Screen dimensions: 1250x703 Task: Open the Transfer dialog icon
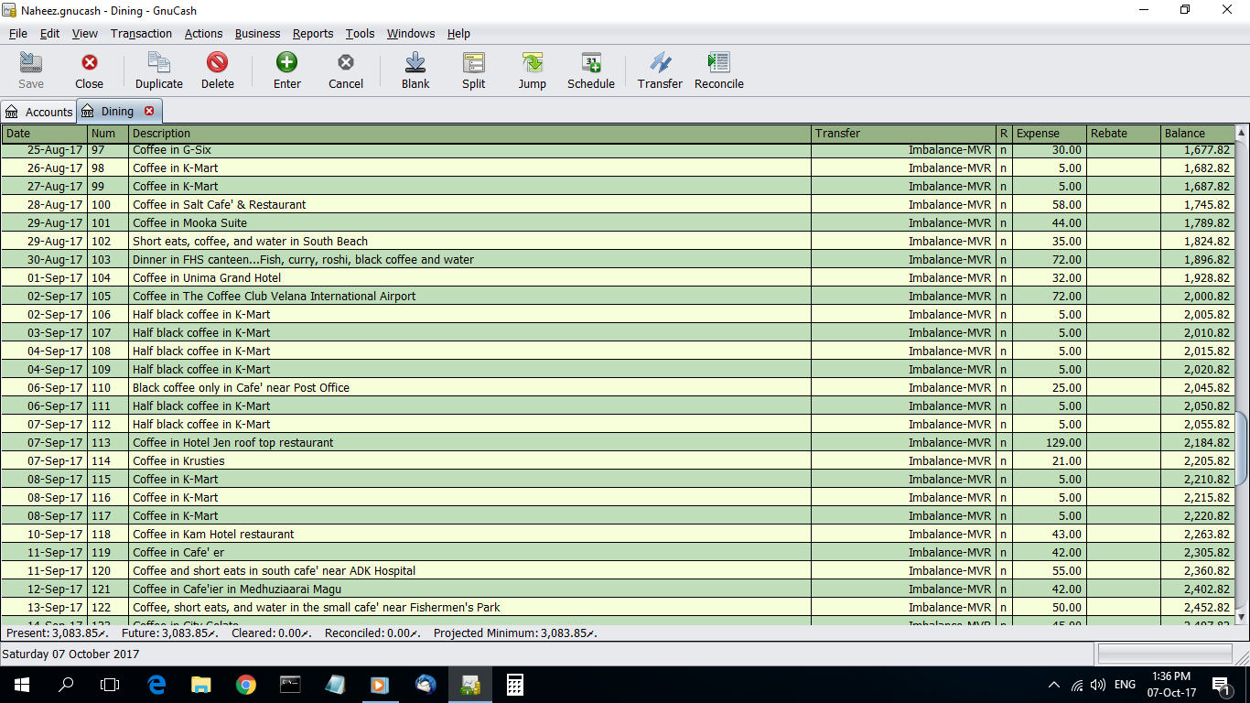click(660, 70)
